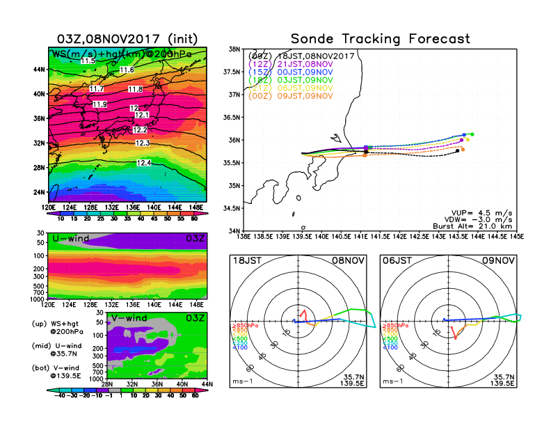
Task: Select the blue (15Z) 00JST,09NOV legend entry
Action: (290, 72)
